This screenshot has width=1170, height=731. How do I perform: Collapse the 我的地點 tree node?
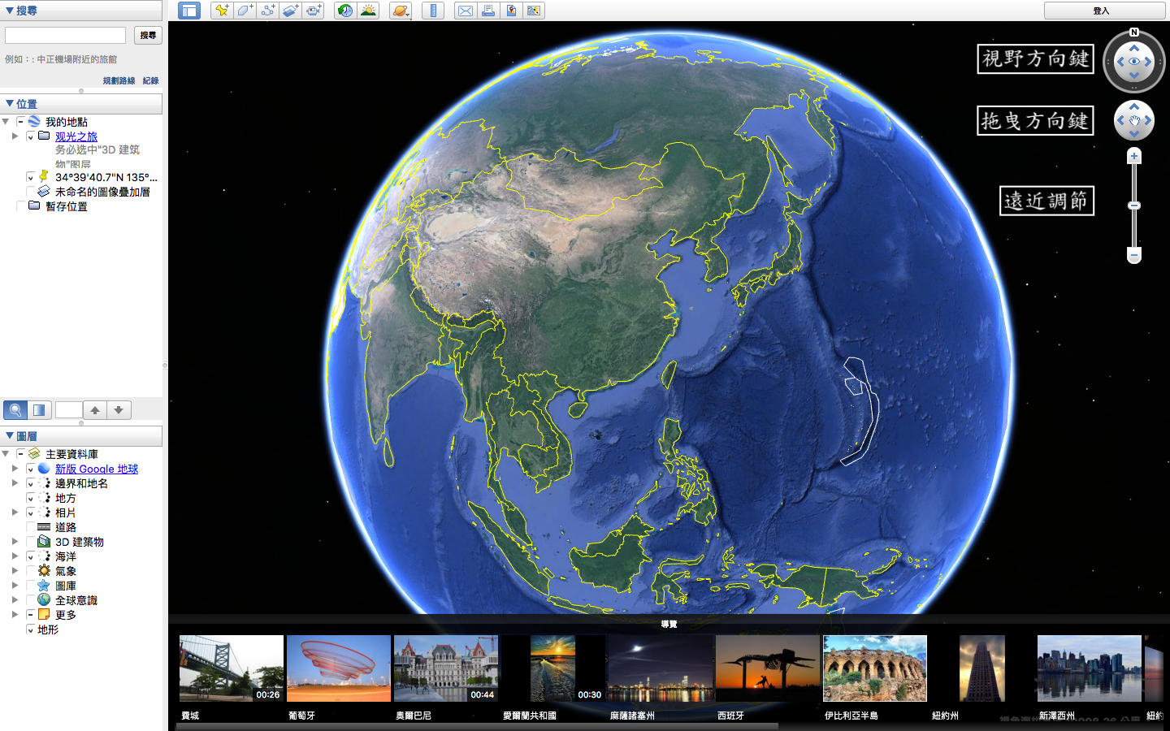tap(6, 122)
